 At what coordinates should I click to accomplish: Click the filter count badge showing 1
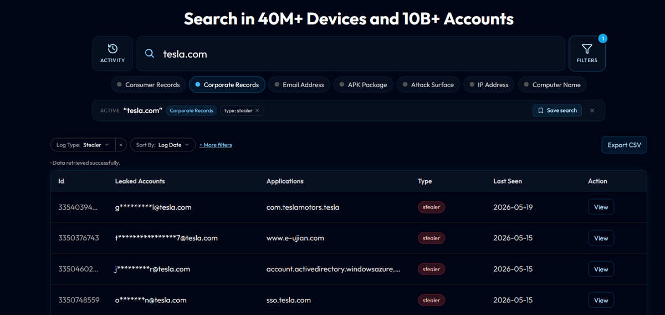point(603,39)
